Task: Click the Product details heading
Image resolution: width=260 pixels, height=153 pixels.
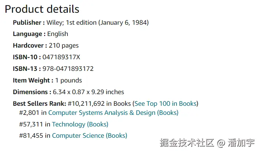Action: pos(42,9)
